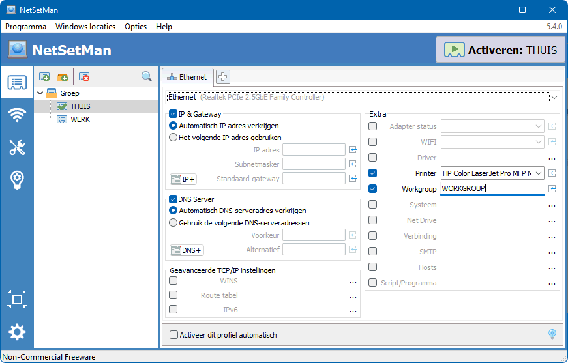Enable the WINS checkbox
The image size is (568, 363).
(x=173, y=280)
